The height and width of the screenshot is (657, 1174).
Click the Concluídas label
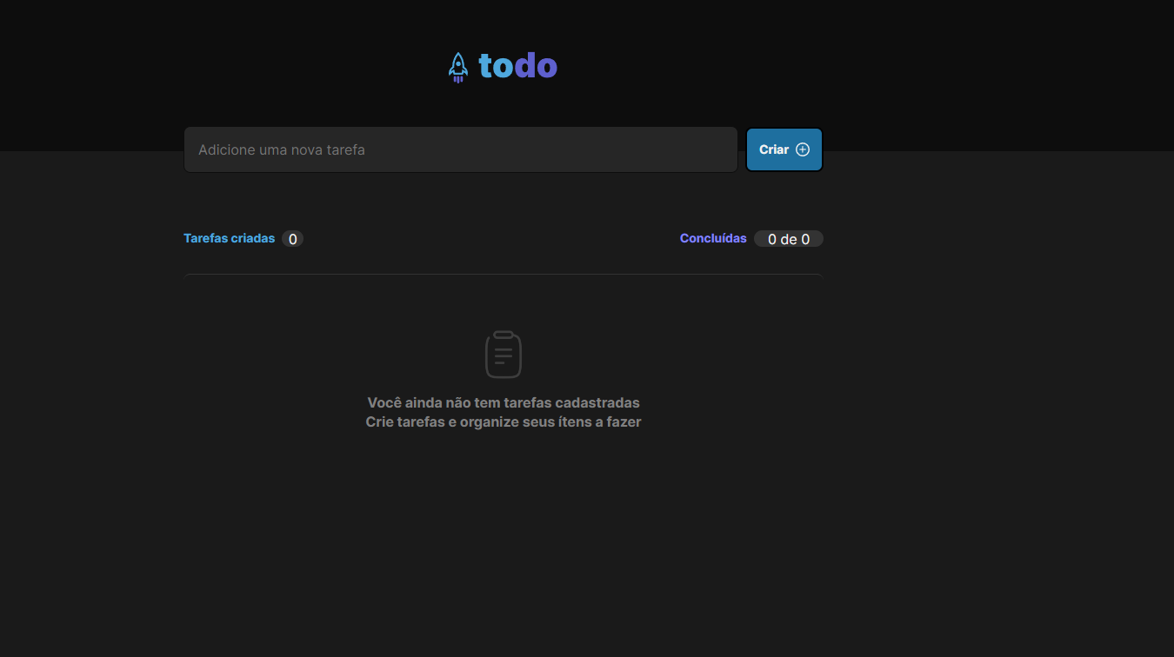pos(713,238)
